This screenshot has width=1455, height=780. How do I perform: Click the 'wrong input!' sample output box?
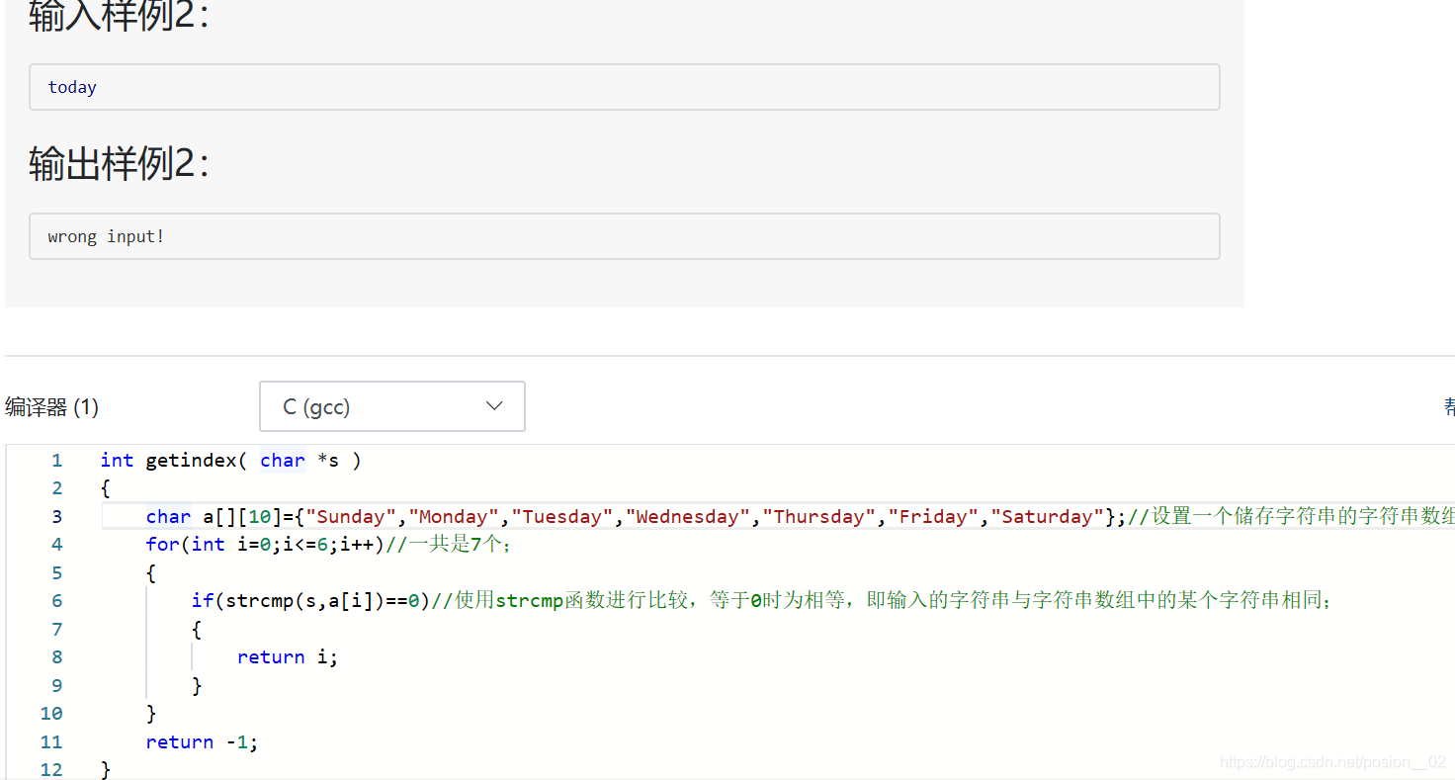pyautogui.click(x=625, y=236)
